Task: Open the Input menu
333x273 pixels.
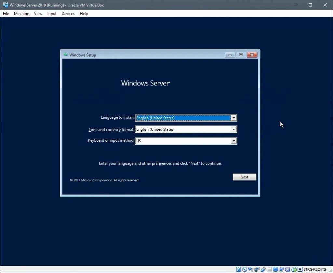Action: click(x=52, y=14)
